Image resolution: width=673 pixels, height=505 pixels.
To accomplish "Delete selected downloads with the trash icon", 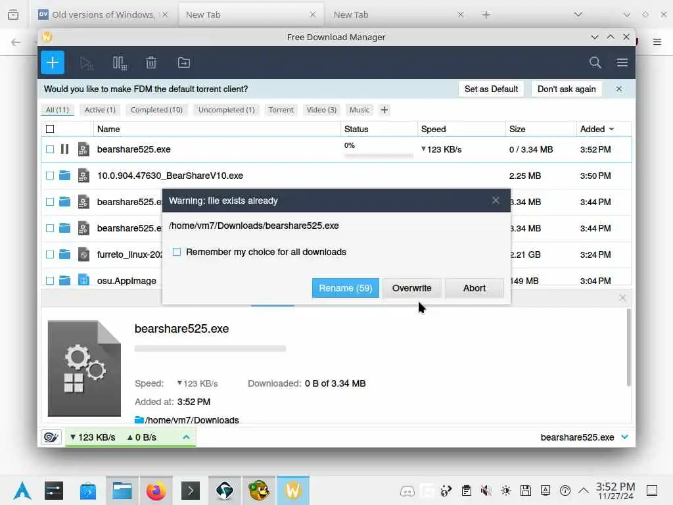I will coord(151,62).
